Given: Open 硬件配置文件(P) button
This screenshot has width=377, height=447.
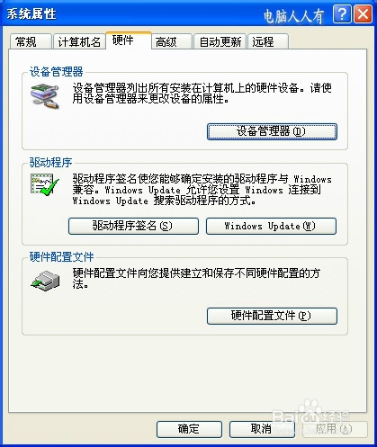Looking at the screenshot, I should pyautogui.click(x=272, y=316).
